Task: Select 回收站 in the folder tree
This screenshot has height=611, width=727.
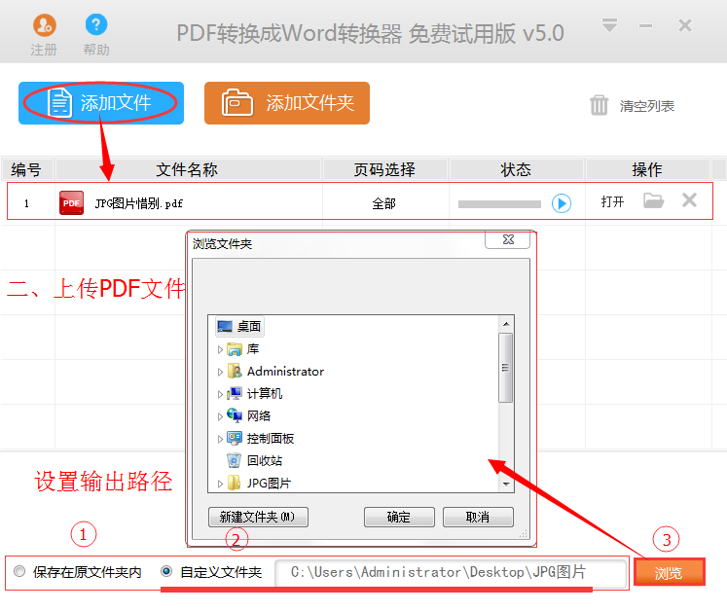Action: coord(265,460)
